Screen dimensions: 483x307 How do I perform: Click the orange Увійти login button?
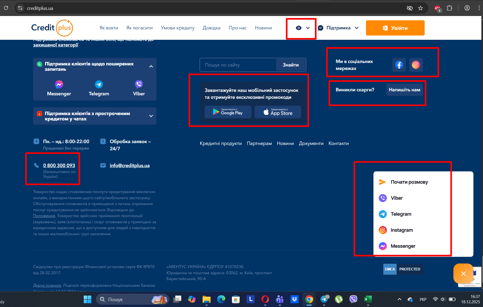395,28
